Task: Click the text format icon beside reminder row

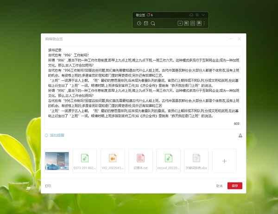Action: (x=240, y=135)
